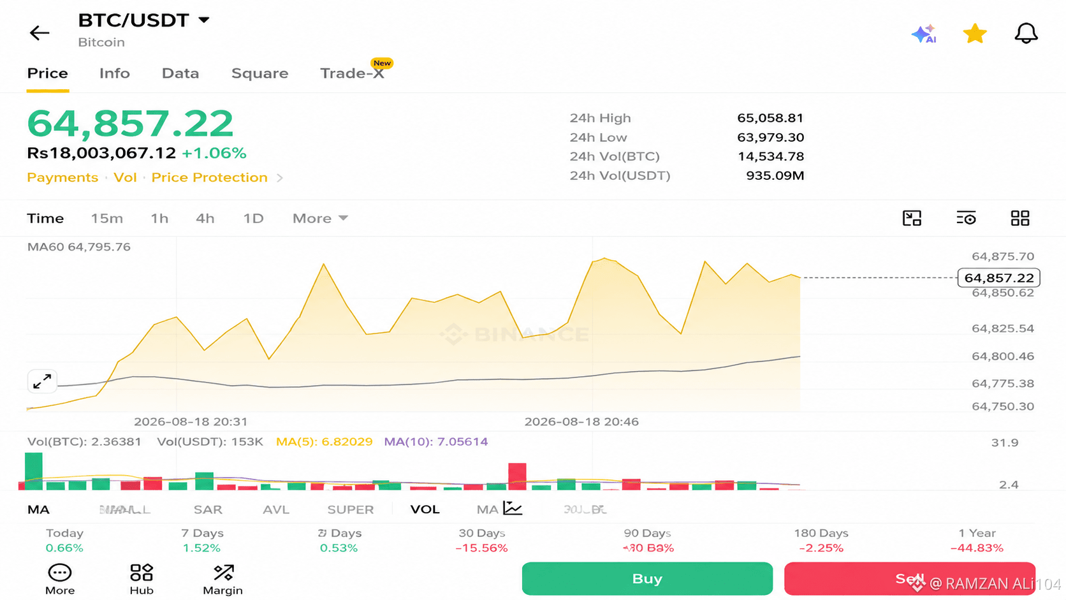Screen dimensions: 1066x600
Task: Click the 2026-08-18 20:46 time axis label
Action: click(581, 421)
